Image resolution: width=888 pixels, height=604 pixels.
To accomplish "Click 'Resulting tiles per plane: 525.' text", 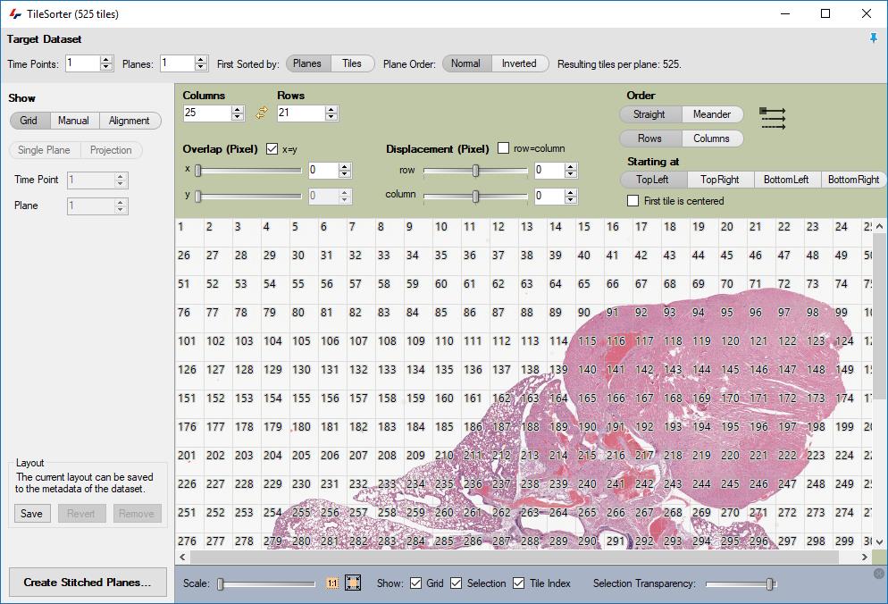I will [619, 64].
